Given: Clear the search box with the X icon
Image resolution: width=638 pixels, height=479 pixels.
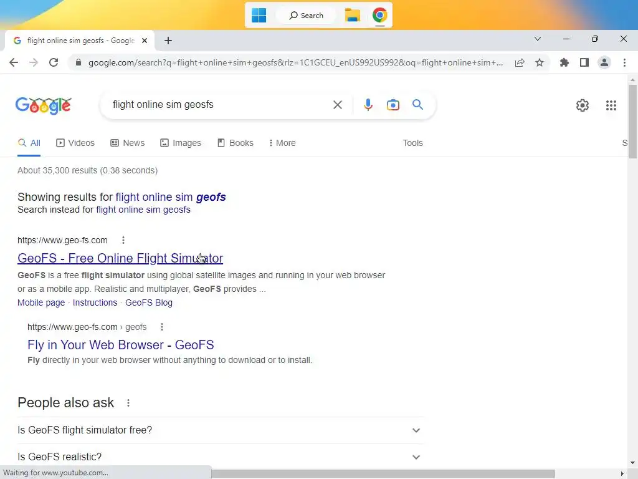Looking at the screenshot, I should (337, 105).
